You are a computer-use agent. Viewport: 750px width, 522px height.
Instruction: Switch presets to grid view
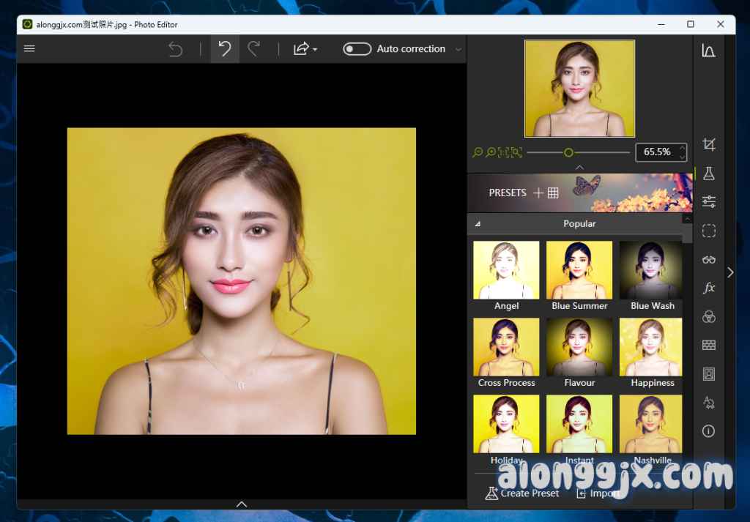[x=553, y=193]
